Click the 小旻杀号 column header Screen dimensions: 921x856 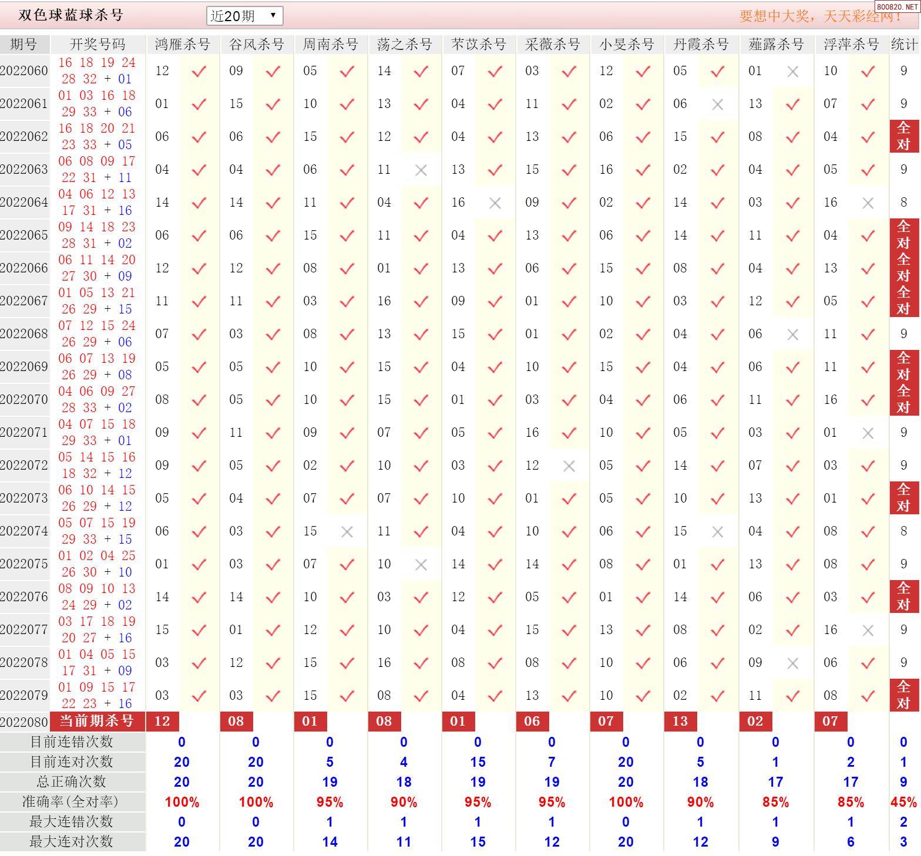[x=627, y=45]
